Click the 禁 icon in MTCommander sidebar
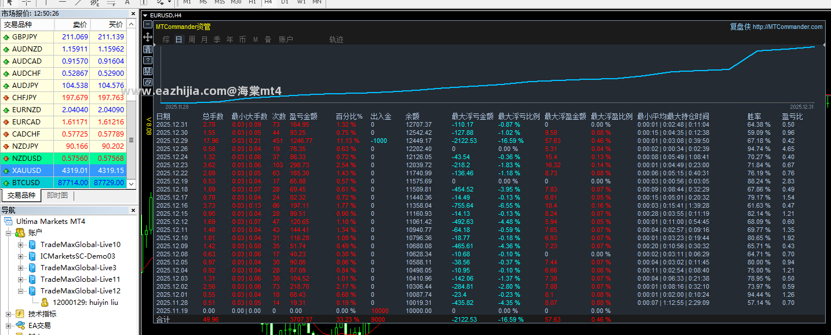The image size is (831, 335). point(148,71)
